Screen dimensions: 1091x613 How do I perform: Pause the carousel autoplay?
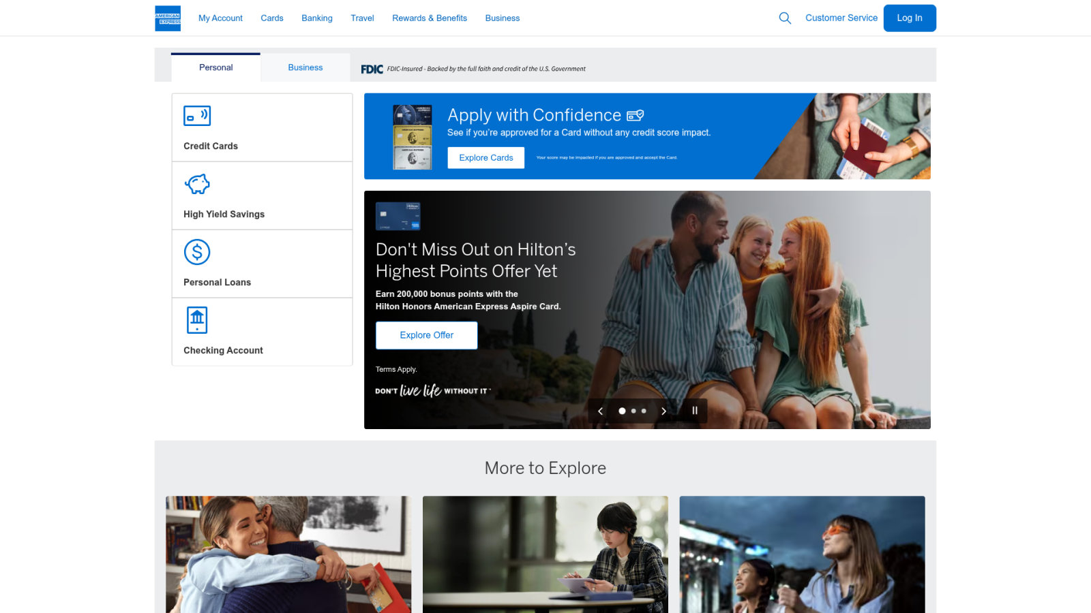tap(695, 411)
